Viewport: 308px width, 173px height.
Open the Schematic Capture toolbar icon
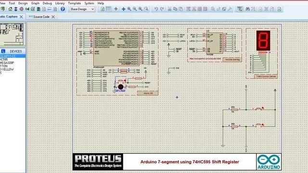[x=16, y=9]
